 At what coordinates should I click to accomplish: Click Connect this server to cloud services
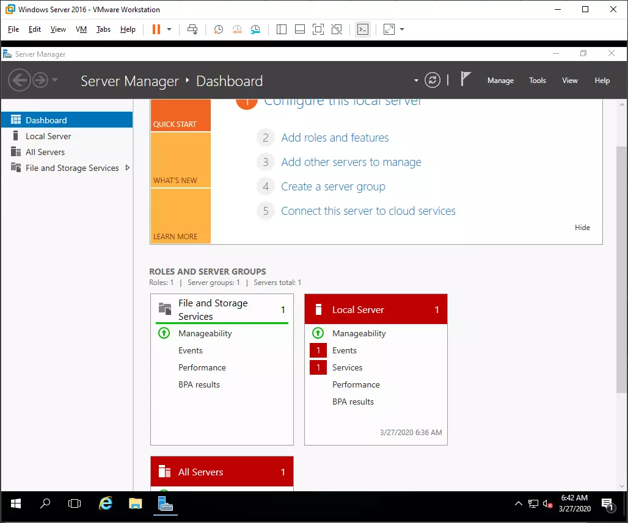point(368,211)
